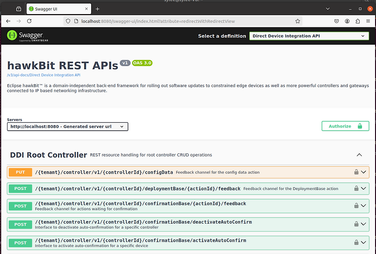Open the Servers URL dropdown

click(x=68, y=127)
